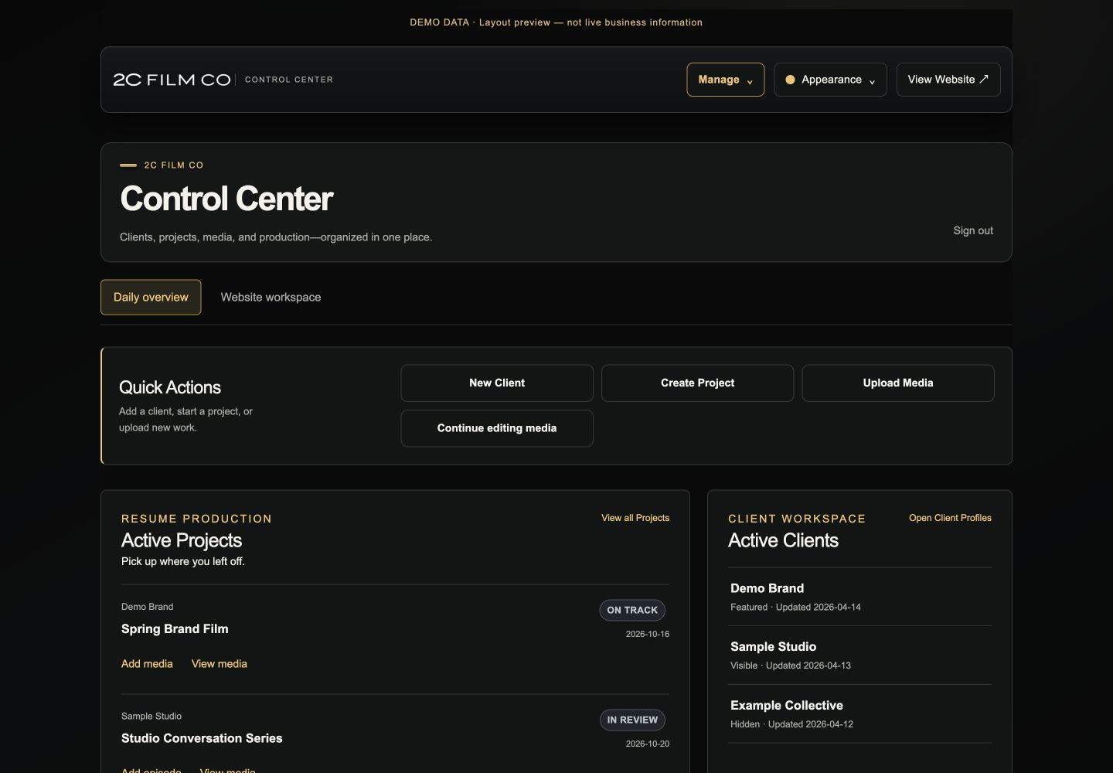
Task: Click the View Website arrow icon
Action: coord(984,80)
